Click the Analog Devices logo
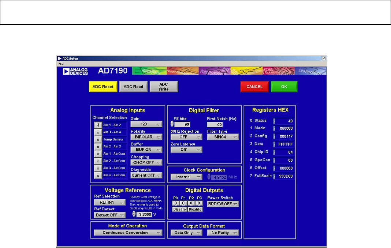391x248 pixels. pos(75,72)
